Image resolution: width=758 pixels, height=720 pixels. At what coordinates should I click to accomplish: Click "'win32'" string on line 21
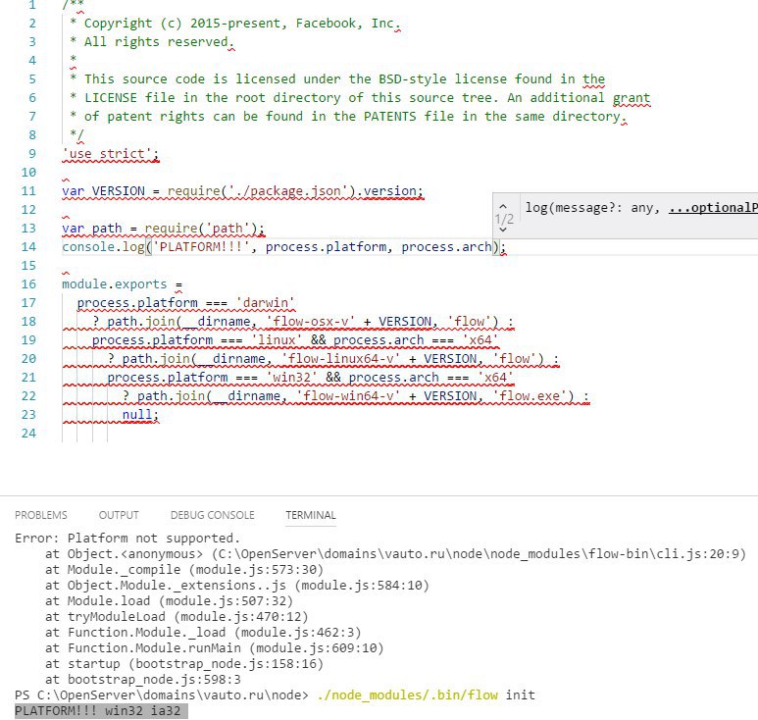click(291, 377)
